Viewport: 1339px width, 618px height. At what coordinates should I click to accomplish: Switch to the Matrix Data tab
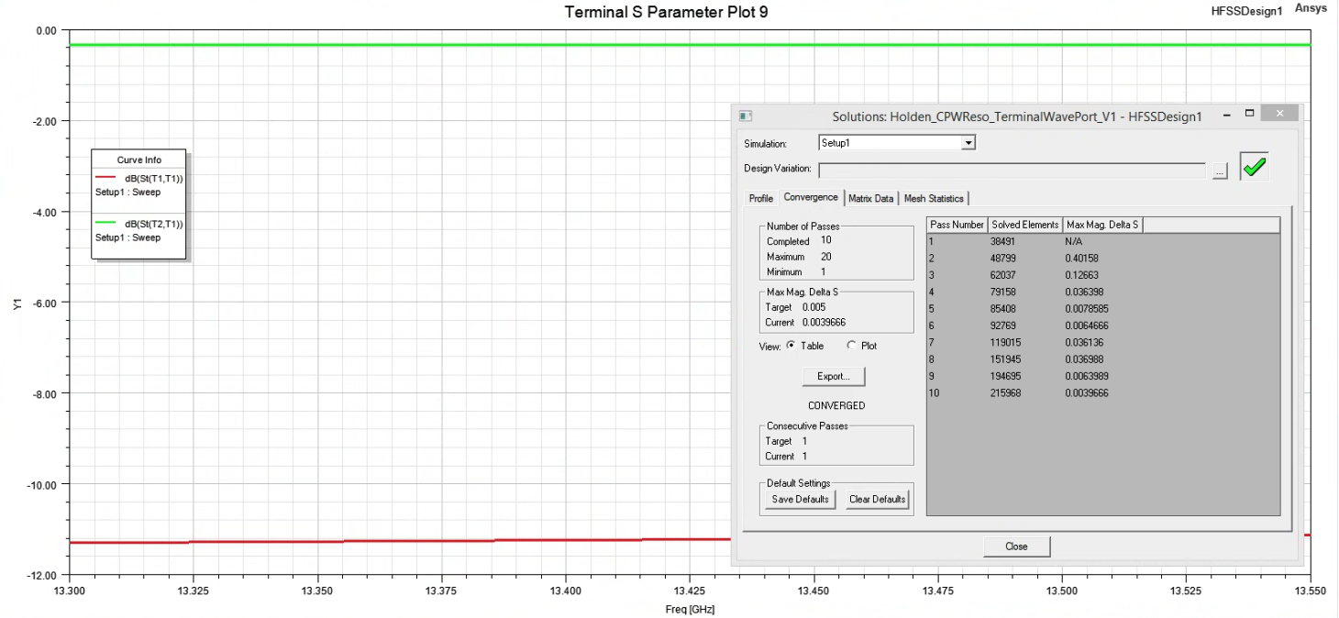(871, 198)
